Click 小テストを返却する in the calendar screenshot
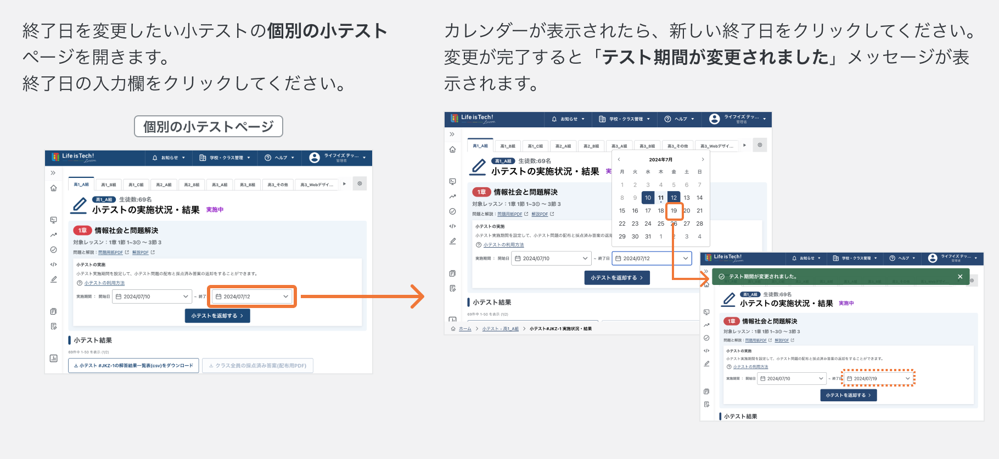 (617, 278)
